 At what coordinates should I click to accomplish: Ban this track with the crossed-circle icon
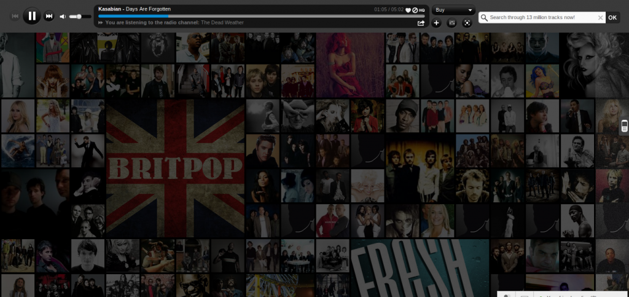coord(415,10)
